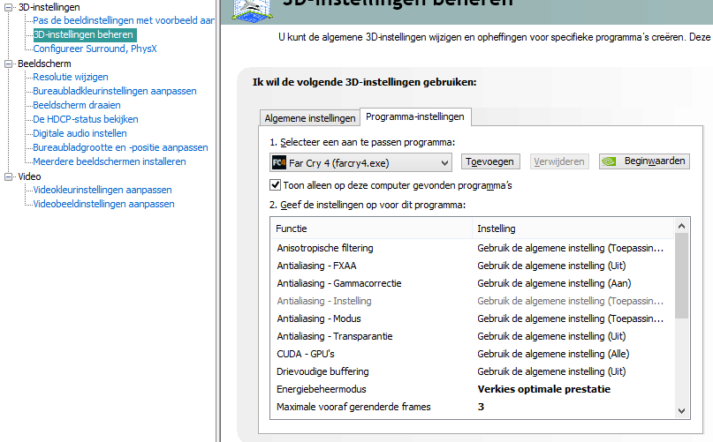
Task: Click the 'Beeldscherm' tree category label
Action: [44, 64]
